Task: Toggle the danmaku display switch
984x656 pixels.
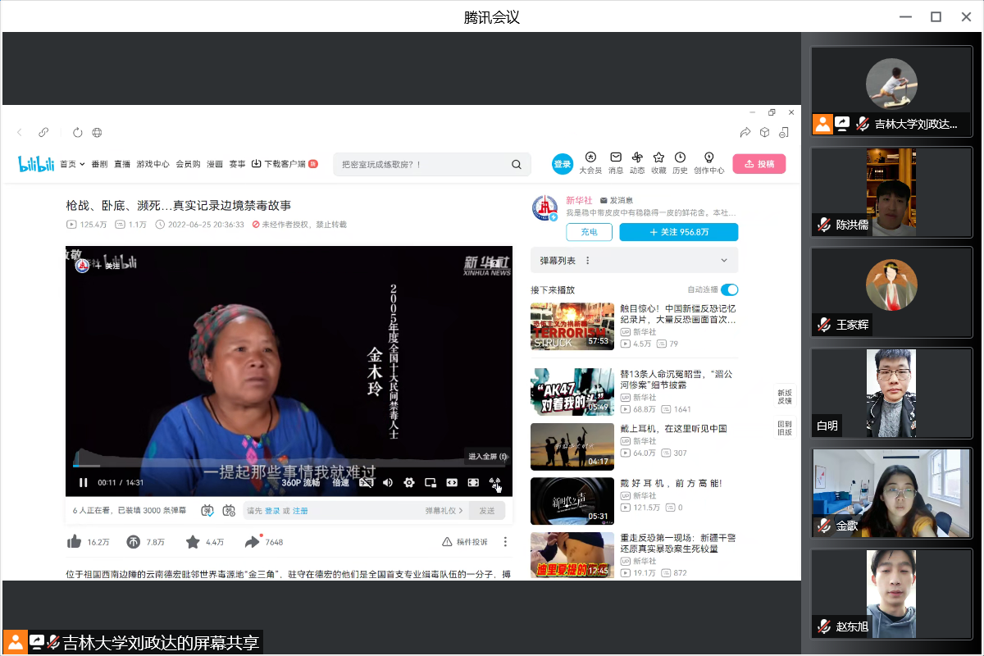Action: (207, 510)
